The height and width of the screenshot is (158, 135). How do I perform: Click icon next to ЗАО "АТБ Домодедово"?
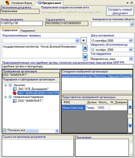tap(15, 89)
